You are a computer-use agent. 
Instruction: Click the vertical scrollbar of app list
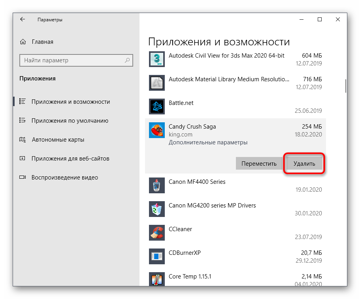[346, 85]
